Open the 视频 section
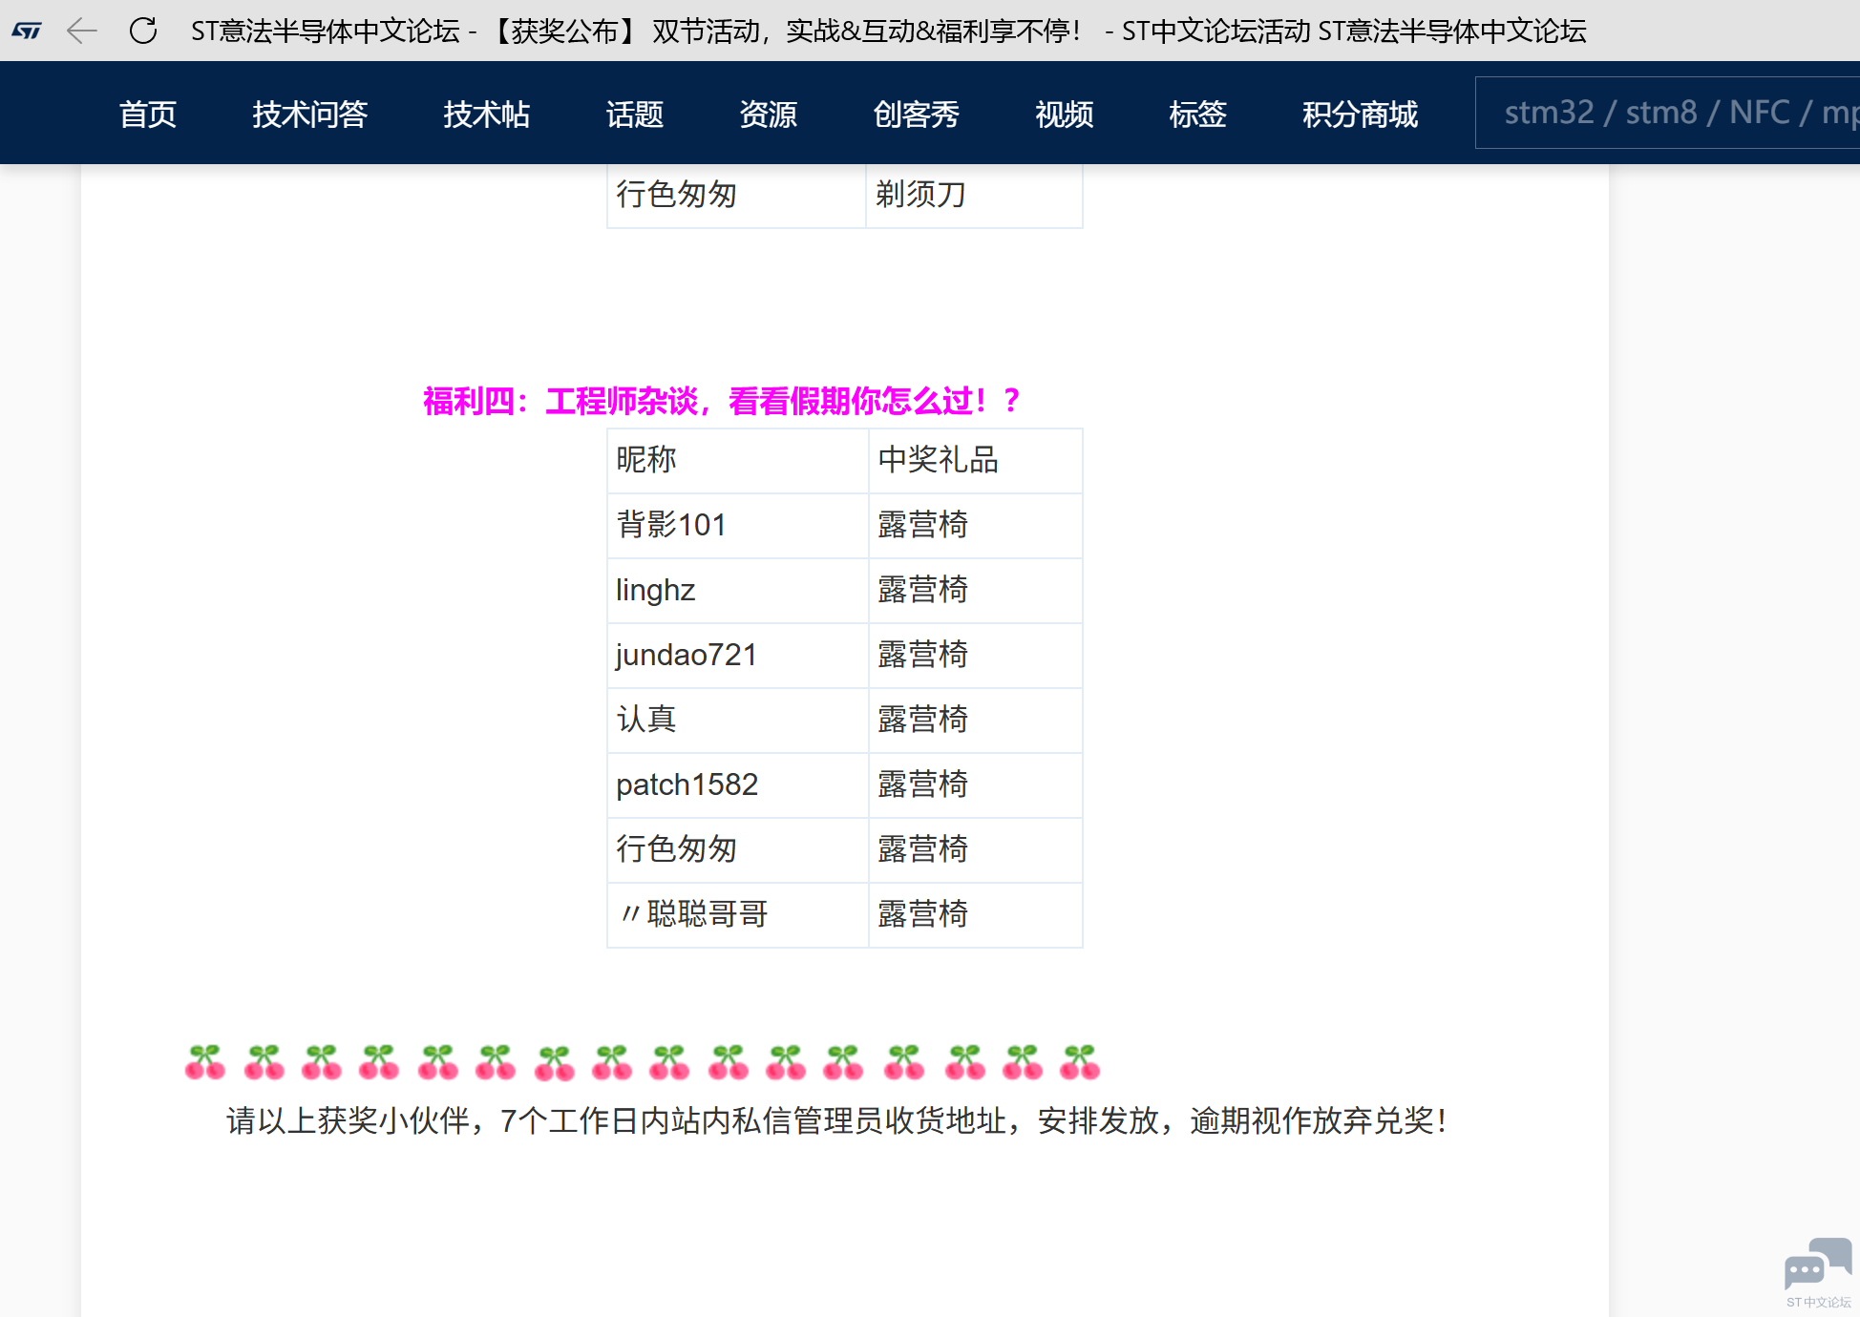Image resolution: width=1860 pixels, height=1317 pixels. [x=1065, y=114]
